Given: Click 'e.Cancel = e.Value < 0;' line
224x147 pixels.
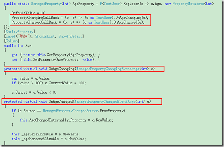Looking at the screenshot, I should click(x=34, y=92).
